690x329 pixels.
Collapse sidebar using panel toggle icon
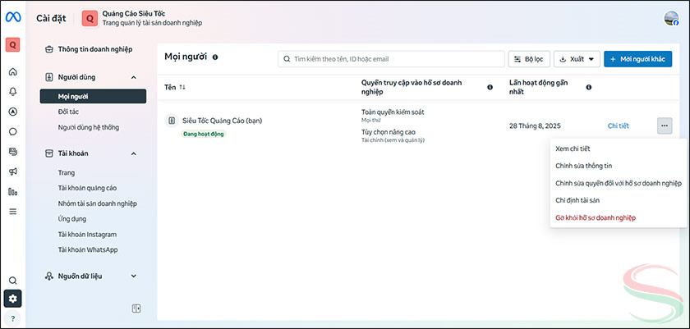[x=136, y=308]
